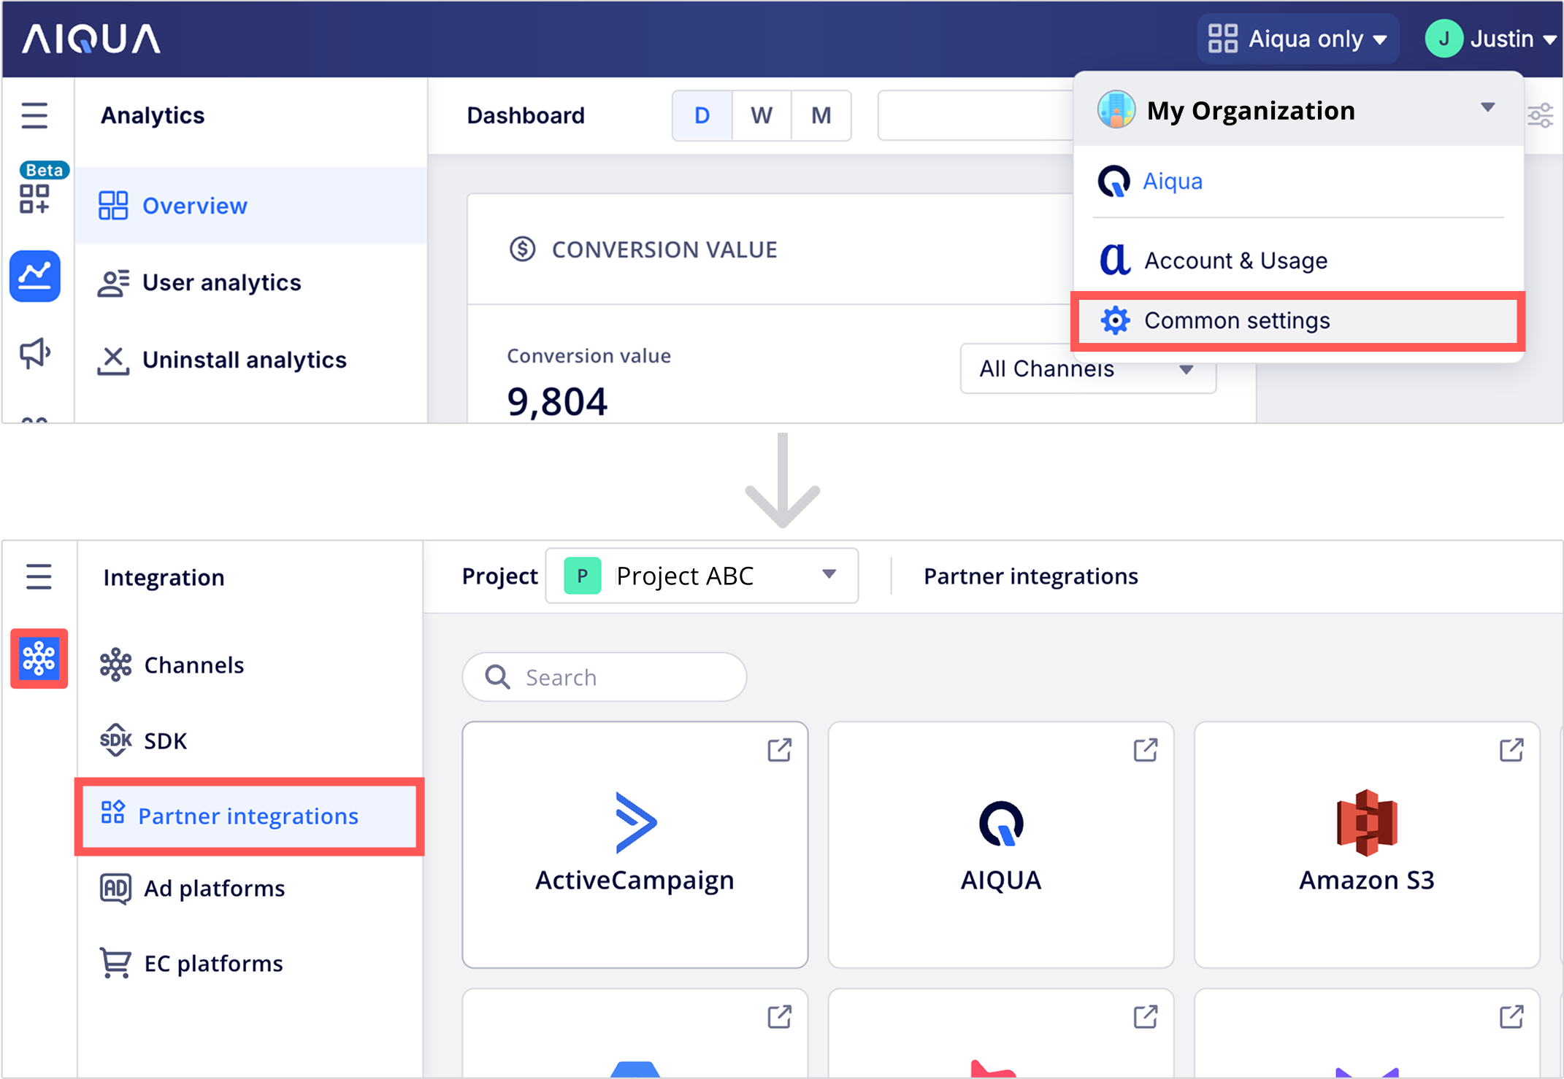
Task: Select the Analytics chart sidebar icon
Action: (34, 276)
